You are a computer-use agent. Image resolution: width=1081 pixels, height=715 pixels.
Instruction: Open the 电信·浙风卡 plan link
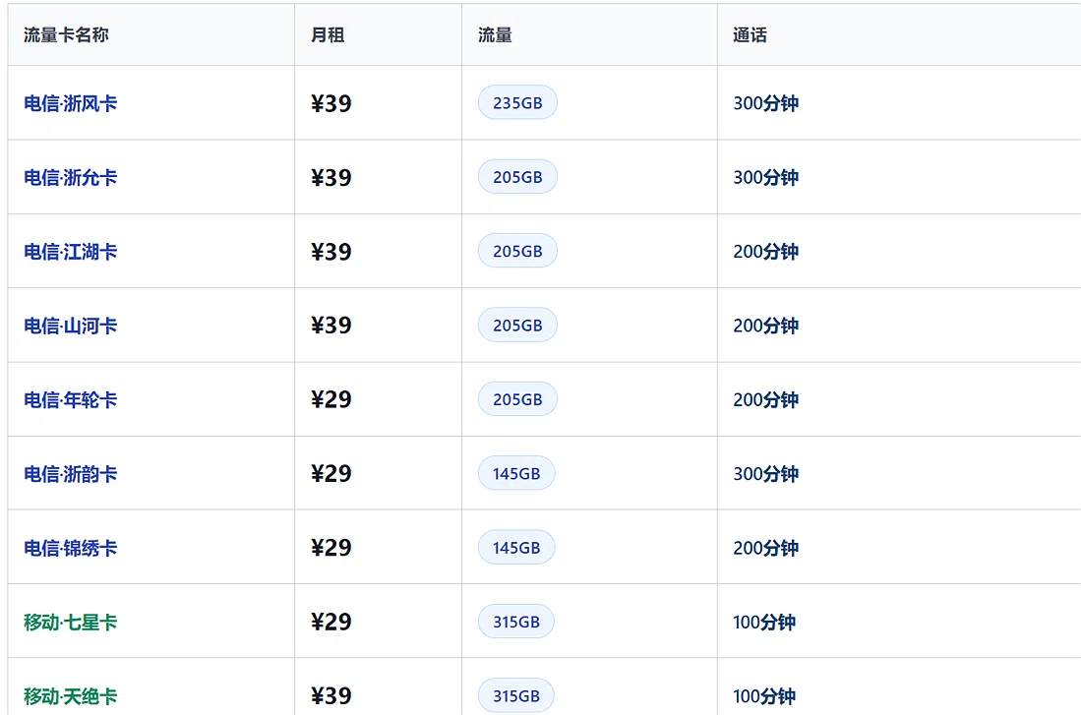(x=70, y=103)
